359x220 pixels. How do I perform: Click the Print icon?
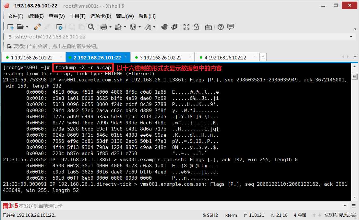pyautogui.click(x=104, y=27)
